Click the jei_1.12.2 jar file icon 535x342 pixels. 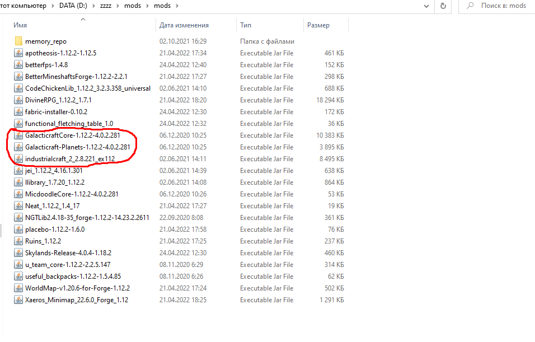tap(18, 171)
